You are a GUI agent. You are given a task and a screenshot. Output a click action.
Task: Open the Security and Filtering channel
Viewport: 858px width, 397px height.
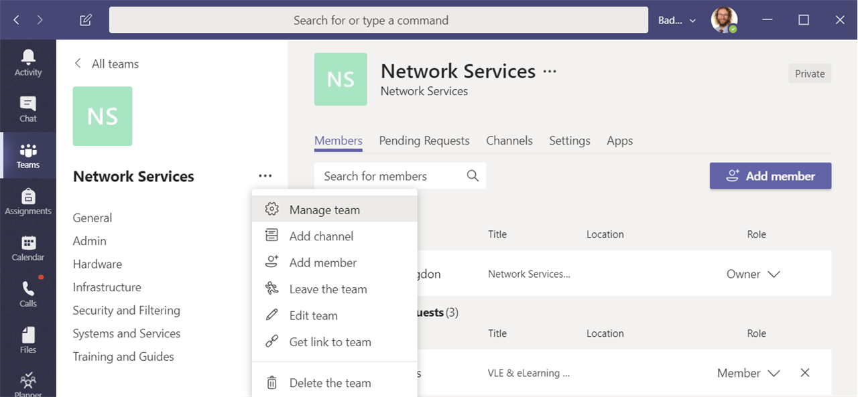click(x=127, y=310)
